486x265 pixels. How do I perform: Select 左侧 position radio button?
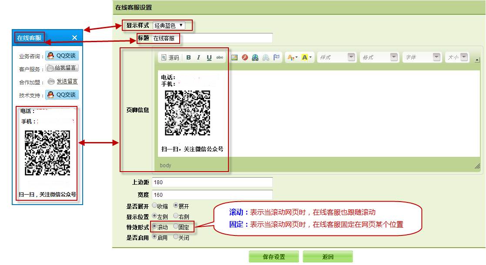click(154, 216)
